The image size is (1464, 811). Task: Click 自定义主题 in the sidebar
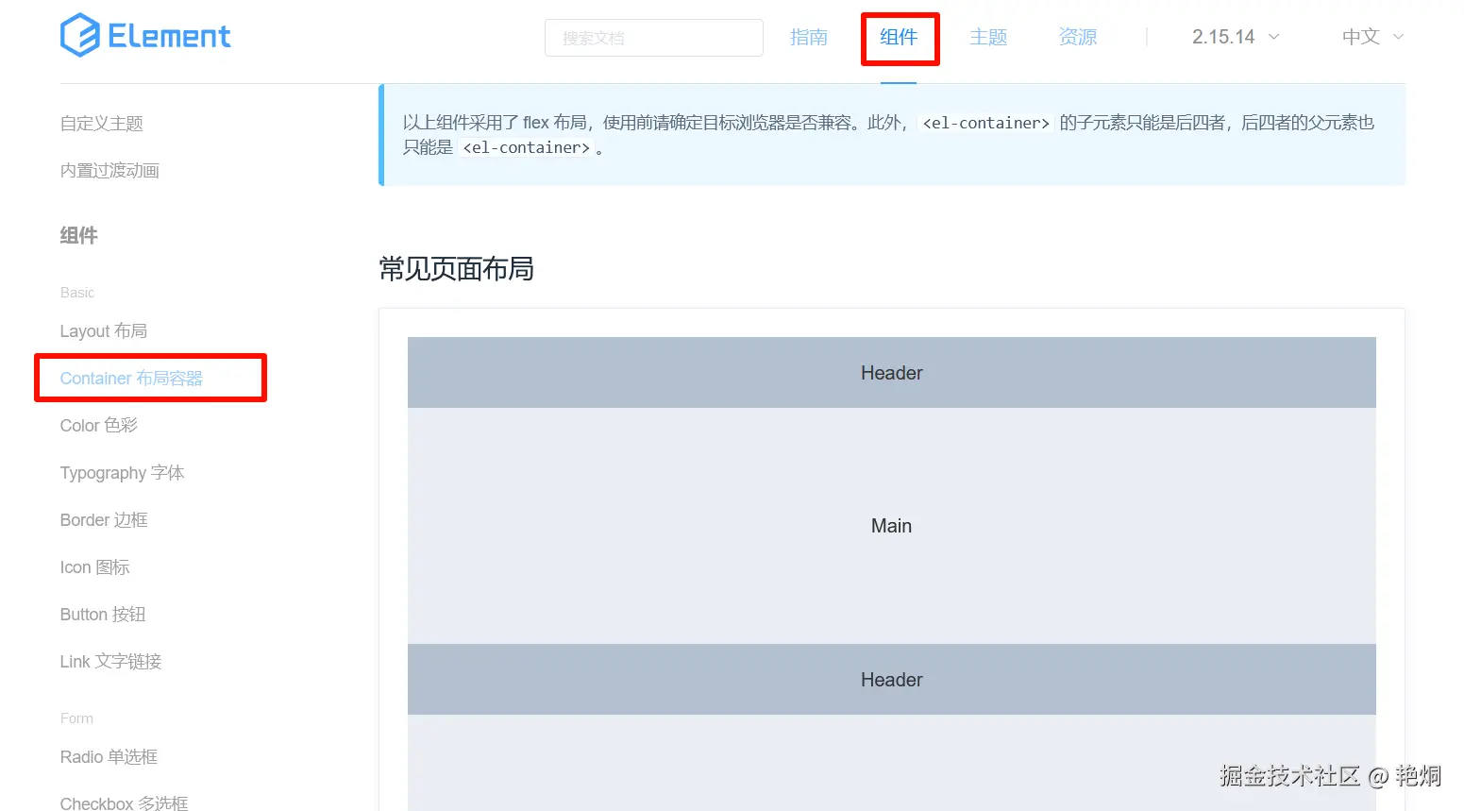(x=100, y=122)
